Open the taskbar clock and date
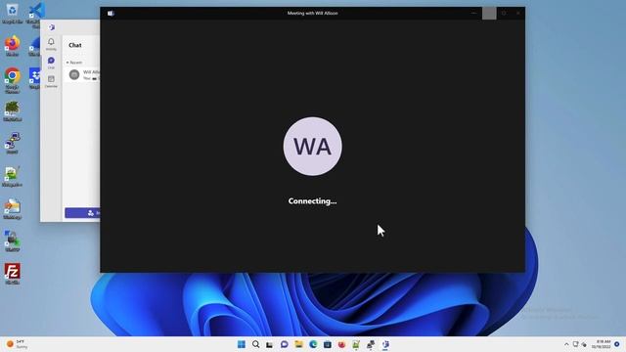Image resolution: width=626 pixels, height=352 pixels. (601, 344)
